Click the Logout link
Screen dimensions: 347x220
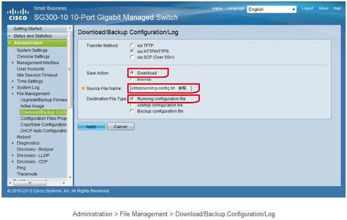tap(307, 9)
